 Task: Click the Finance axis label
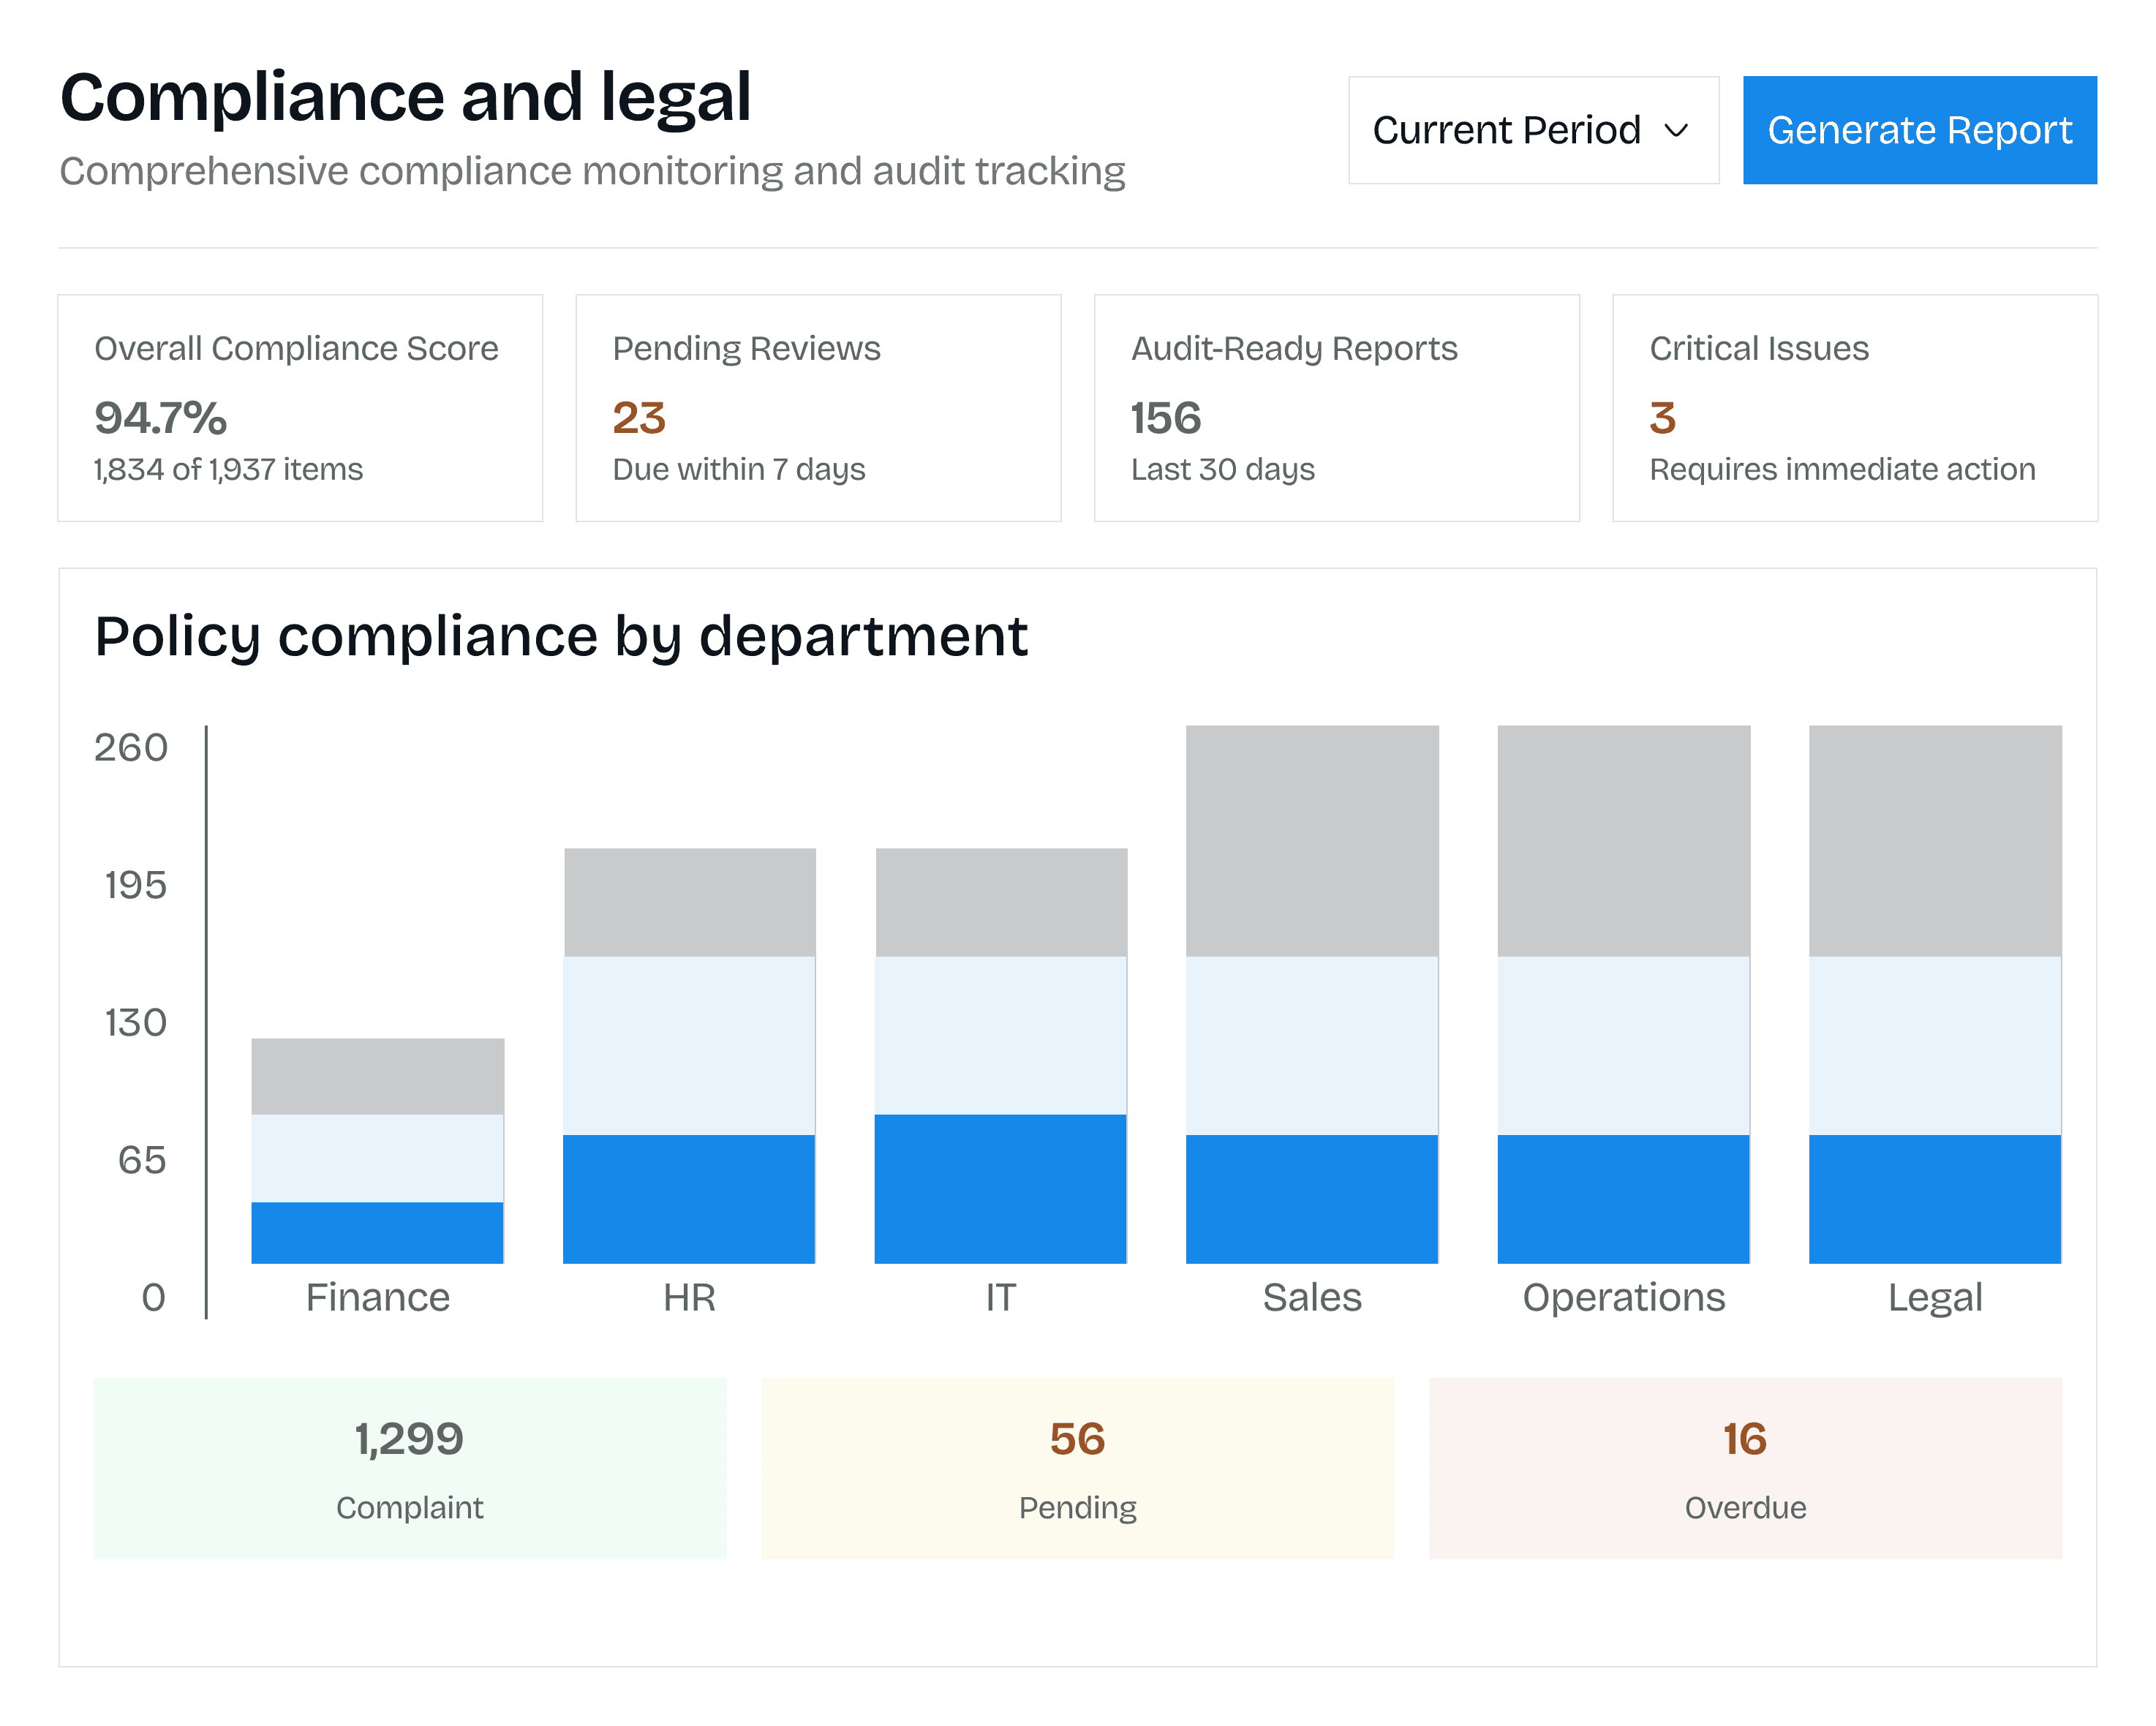(x=378, y=1297)
